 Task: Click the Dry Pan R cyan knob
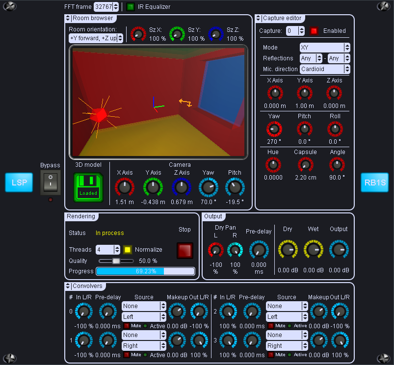tap(235, 250)
